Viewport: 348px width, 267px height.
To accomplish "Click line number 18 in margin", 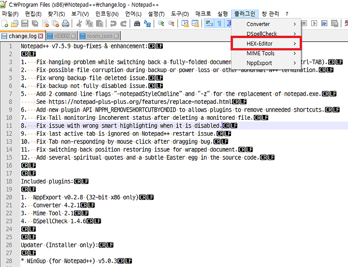I will [9, 182].
